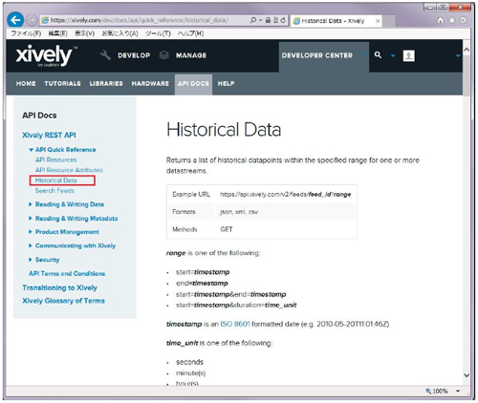This screenshot has width=478, height=403.
Task: Click the API Docs sidebar heading
Action: [39, 116]
